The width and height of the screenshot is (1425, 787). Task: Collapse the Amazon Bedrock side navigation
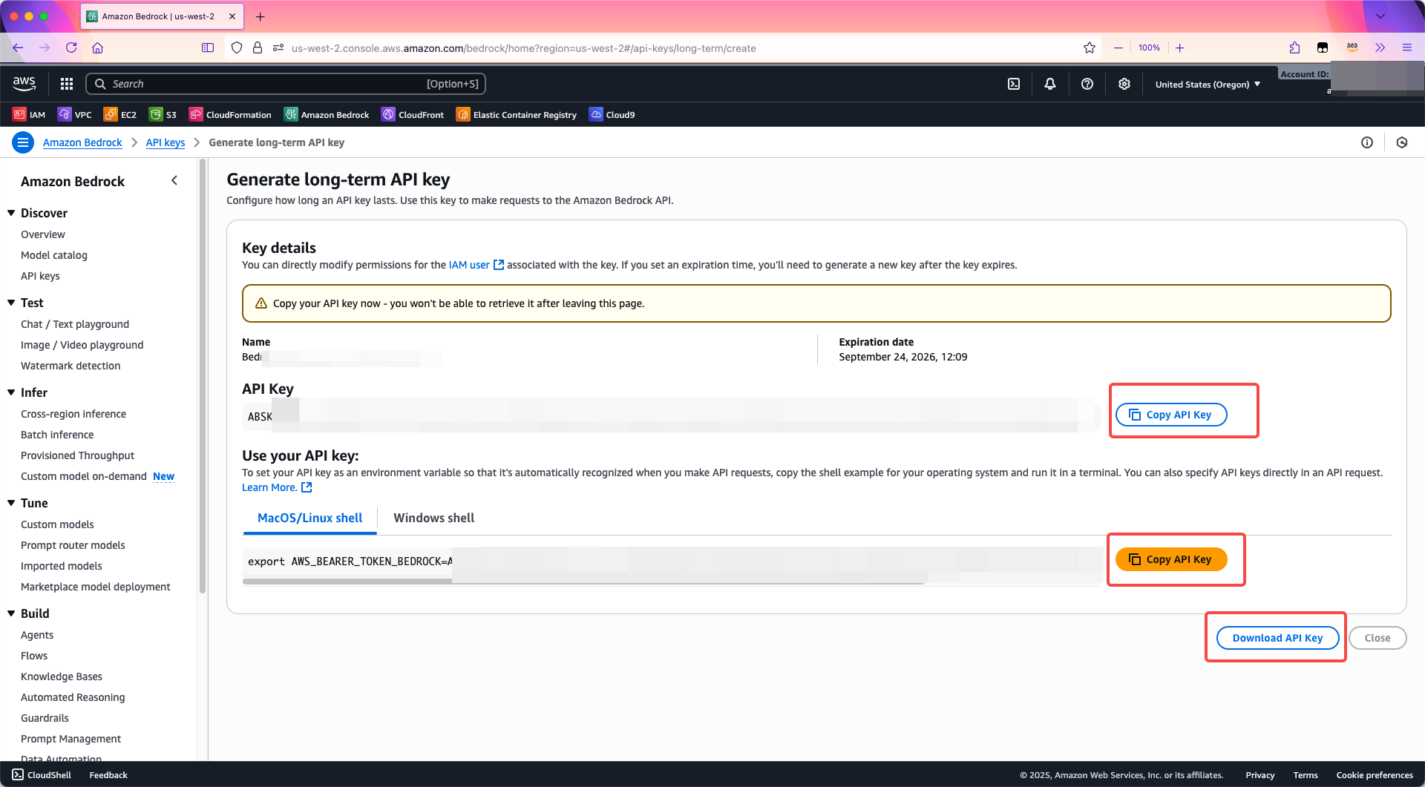(x=174, y=180)
